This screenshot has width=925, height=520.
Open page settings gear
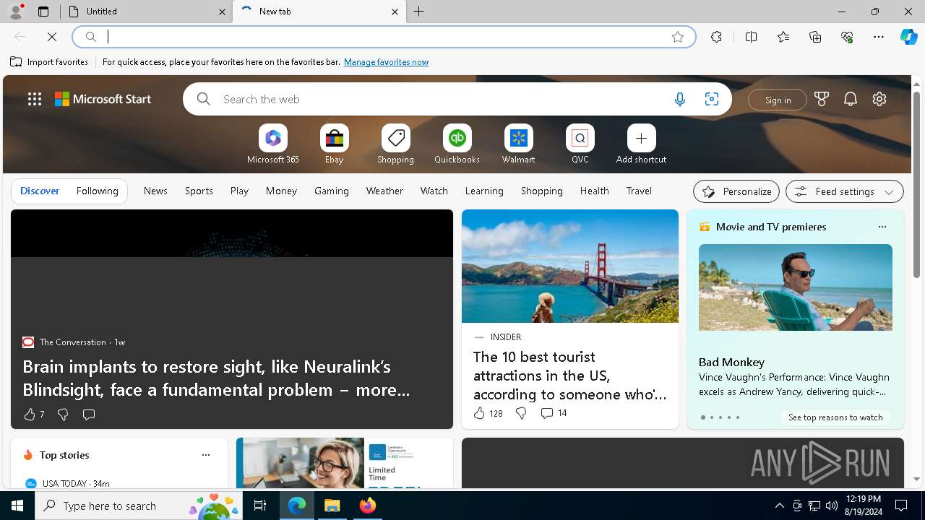tap(879, 100)
